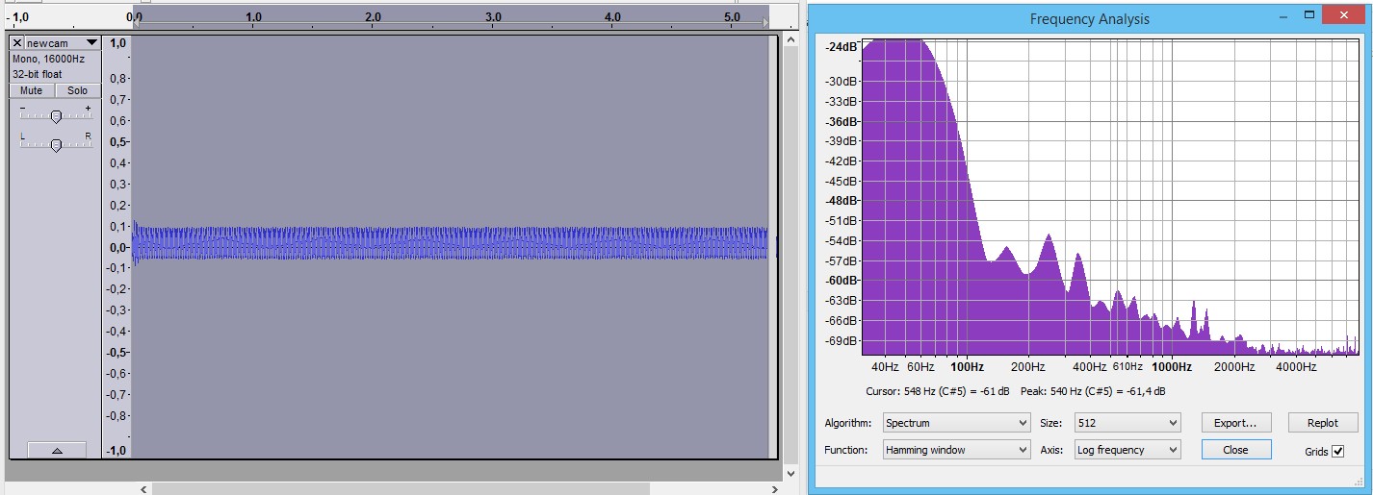1373x495 pixels.
Task: Open the Algorithm dropdown showing Spectrum
Action: point(956,423)
